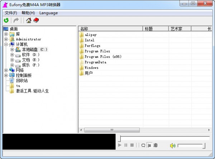Select the alipay folder
The height and width of the screenshot is (159, 215).
[91, 35]
